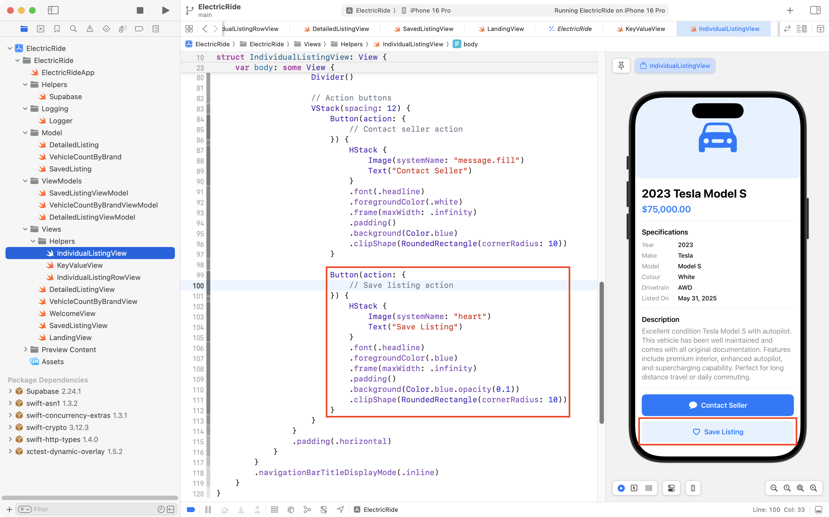Viewport: 829px width, 517px height.
Task: Open the Bookmark navigator
Action: pos(57,29)
